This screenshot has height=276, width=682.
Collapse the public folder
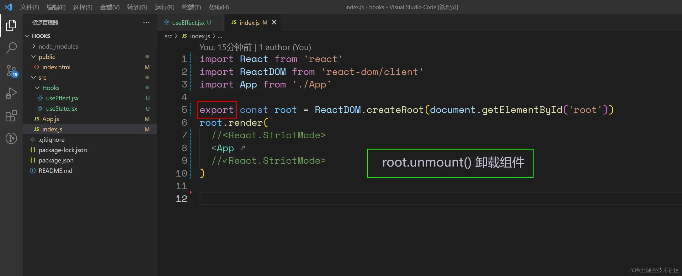click(34, 57)
